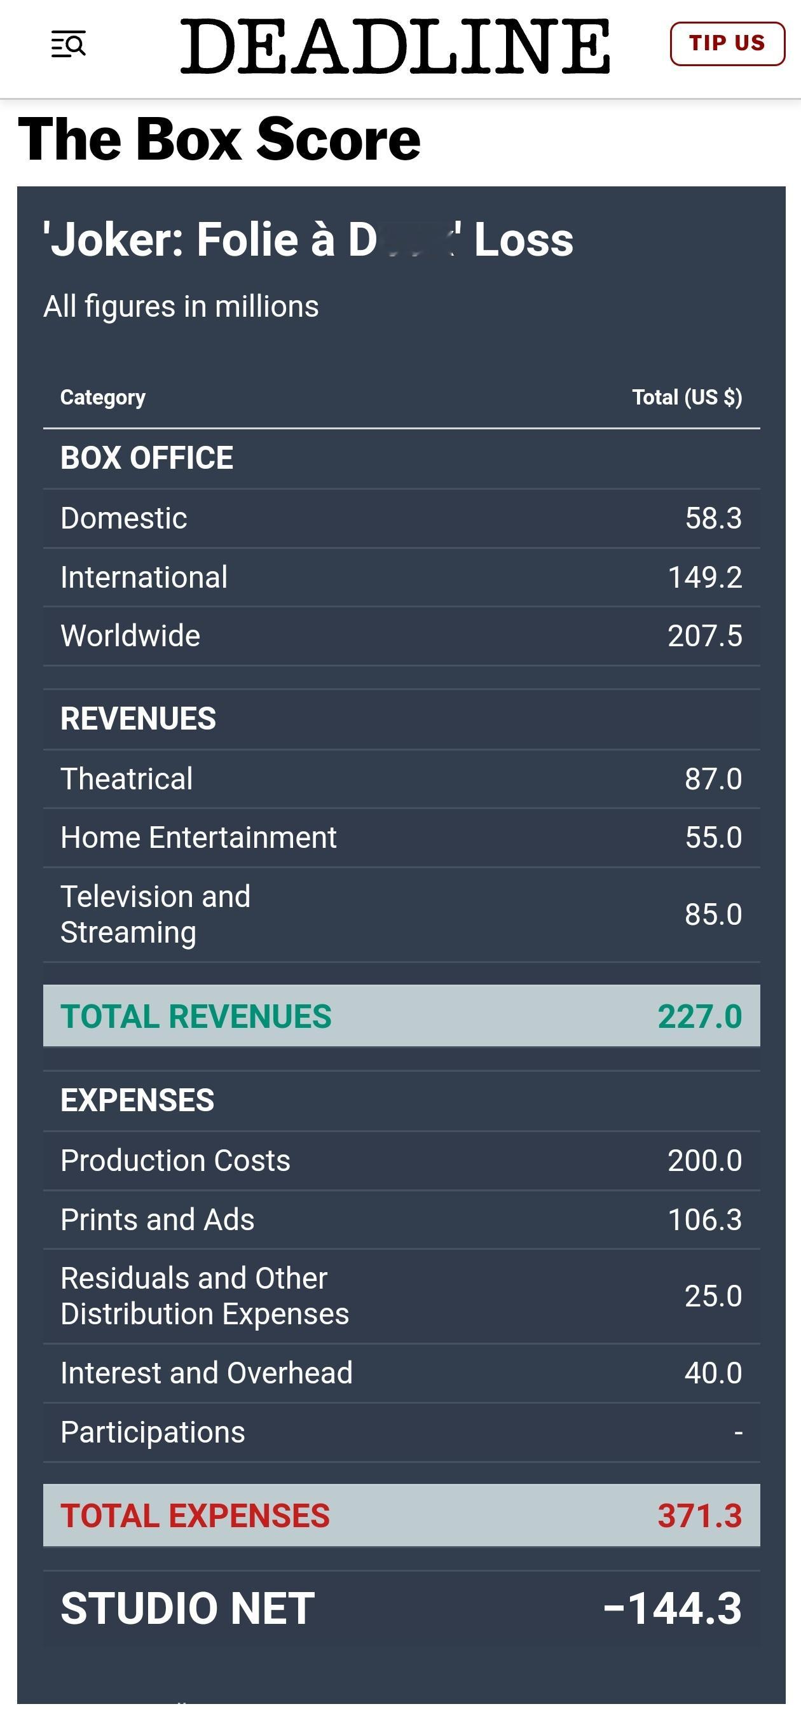801x1711 pixels.
Task: Click the TOTAL EXPENSES label
Action: tap(195, 1516)
